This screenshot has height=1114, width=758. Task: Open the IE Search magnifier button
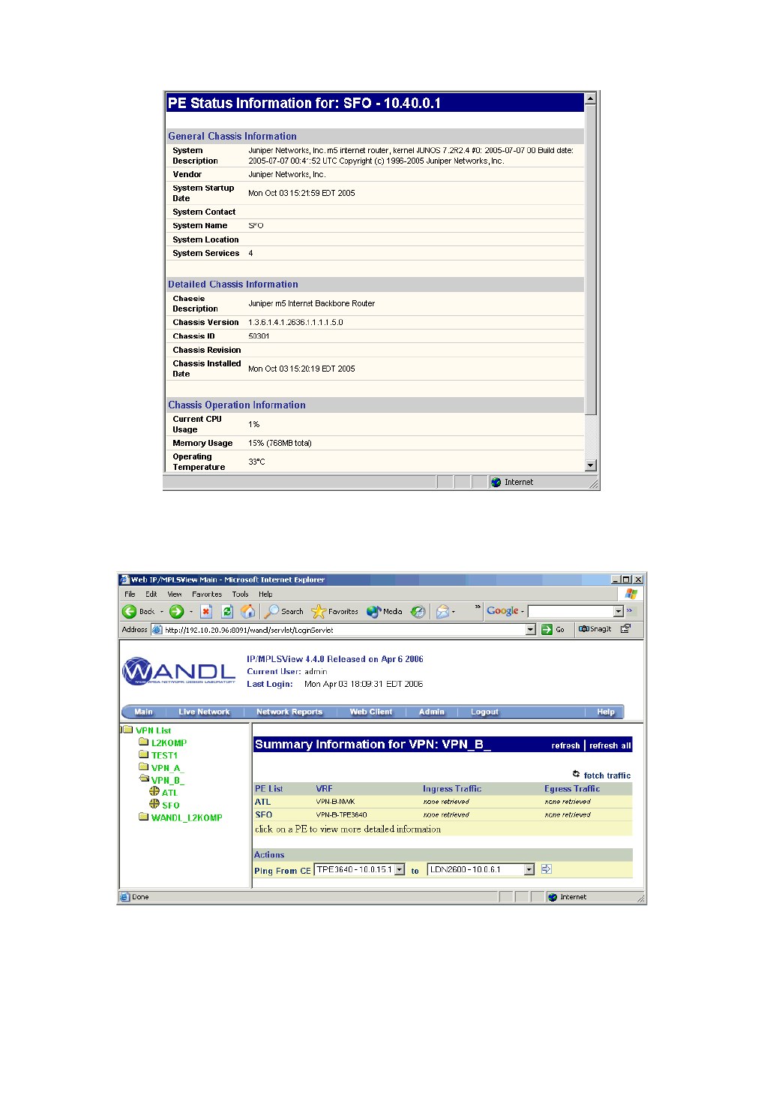[x=284, y=612]
